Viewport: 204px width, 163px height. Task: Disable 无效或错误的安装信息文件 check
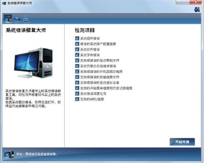[77, 77]
